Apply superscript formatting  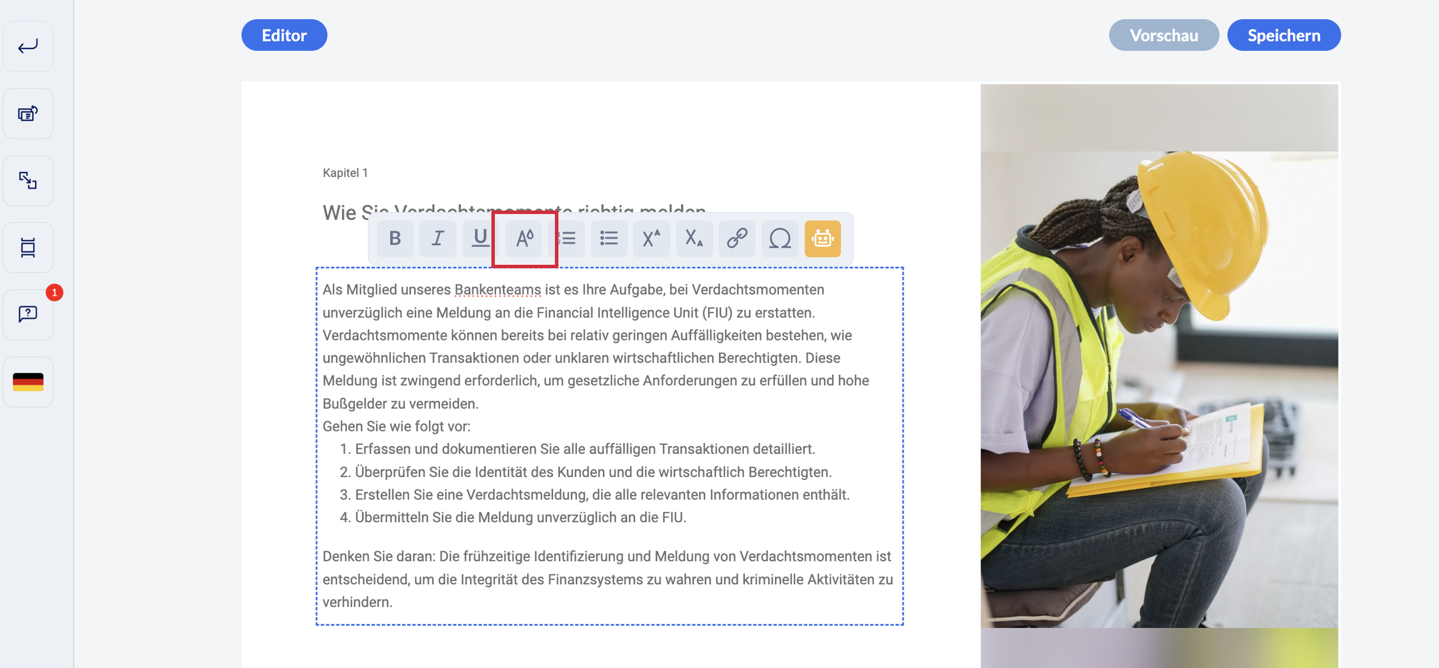pos(651,238)
